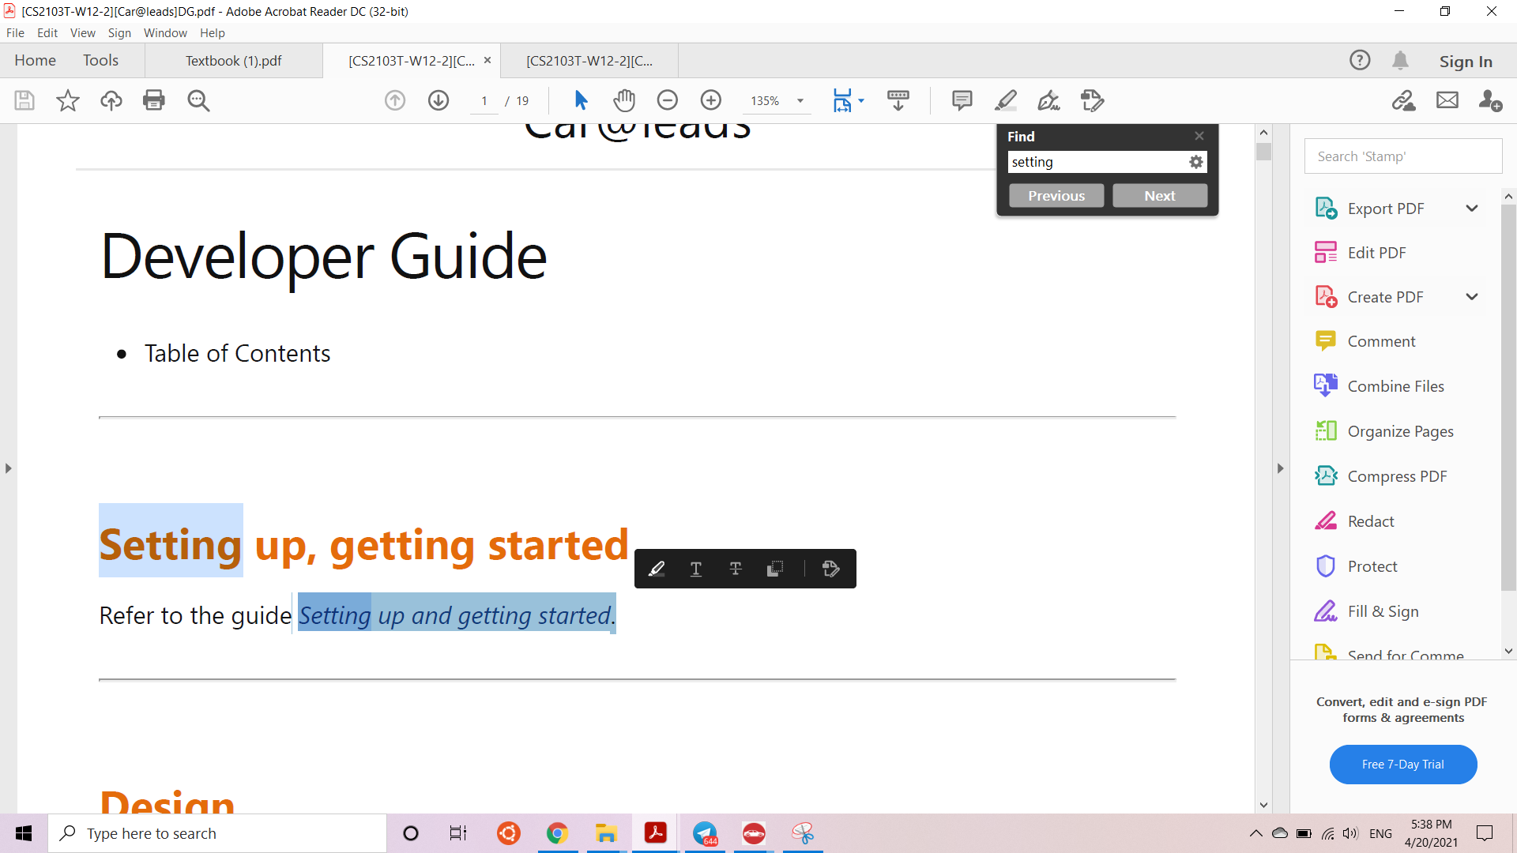Select the Hand pan tool
The width and height of the screenshot is (1517, 853).
(624, 100)
